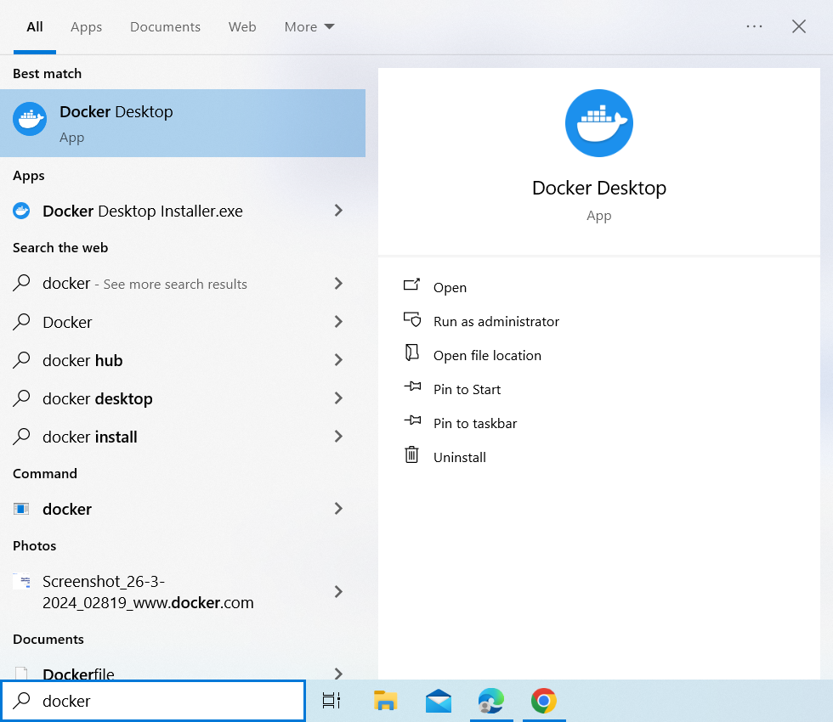
Task: Click the Uninstall trash can icon
Action: pos(411,454)
